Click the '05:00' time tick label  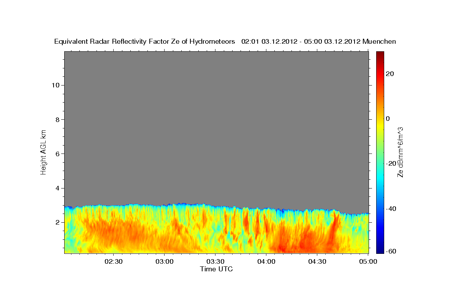click(367, 261)
